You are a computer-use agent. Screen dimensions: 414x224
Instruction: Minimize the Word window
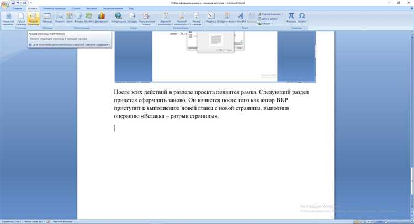pos(390,3)
